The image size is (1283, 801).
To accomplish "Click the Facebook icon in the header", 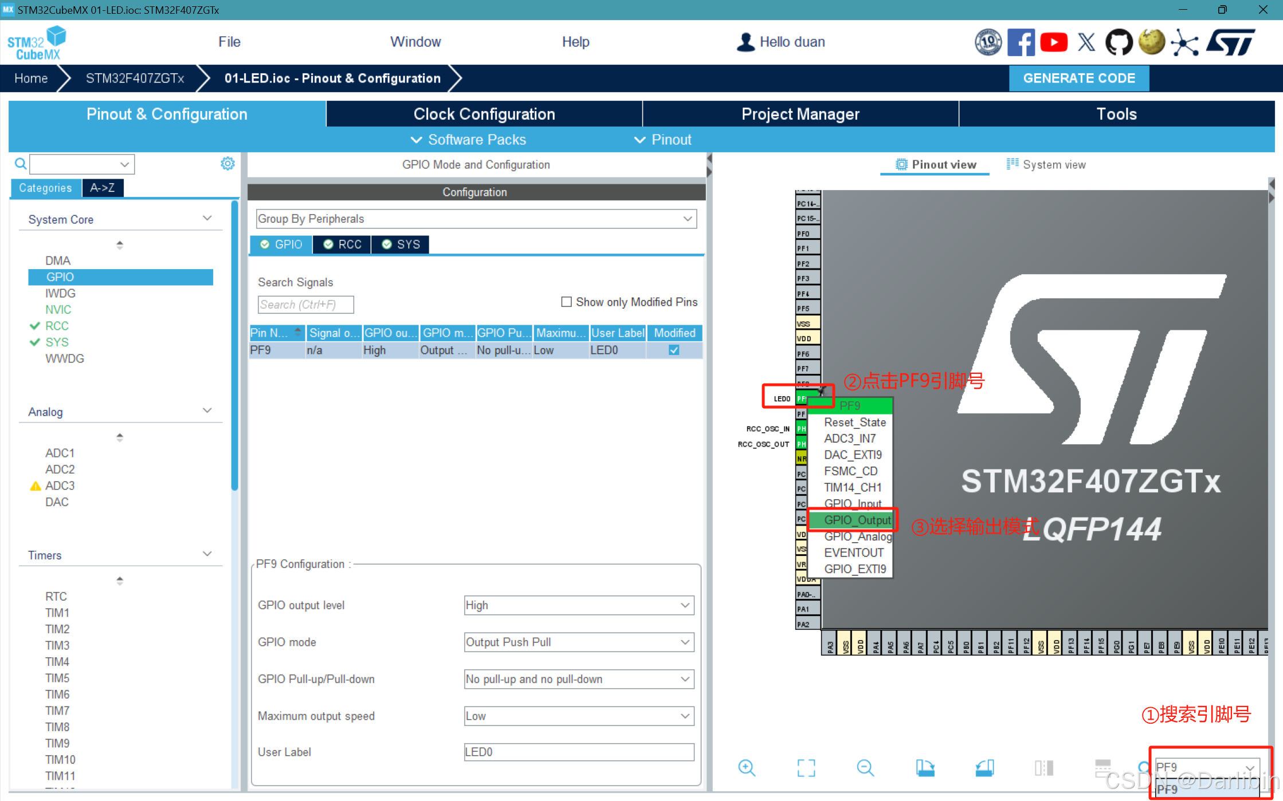I will point(1021,42).
